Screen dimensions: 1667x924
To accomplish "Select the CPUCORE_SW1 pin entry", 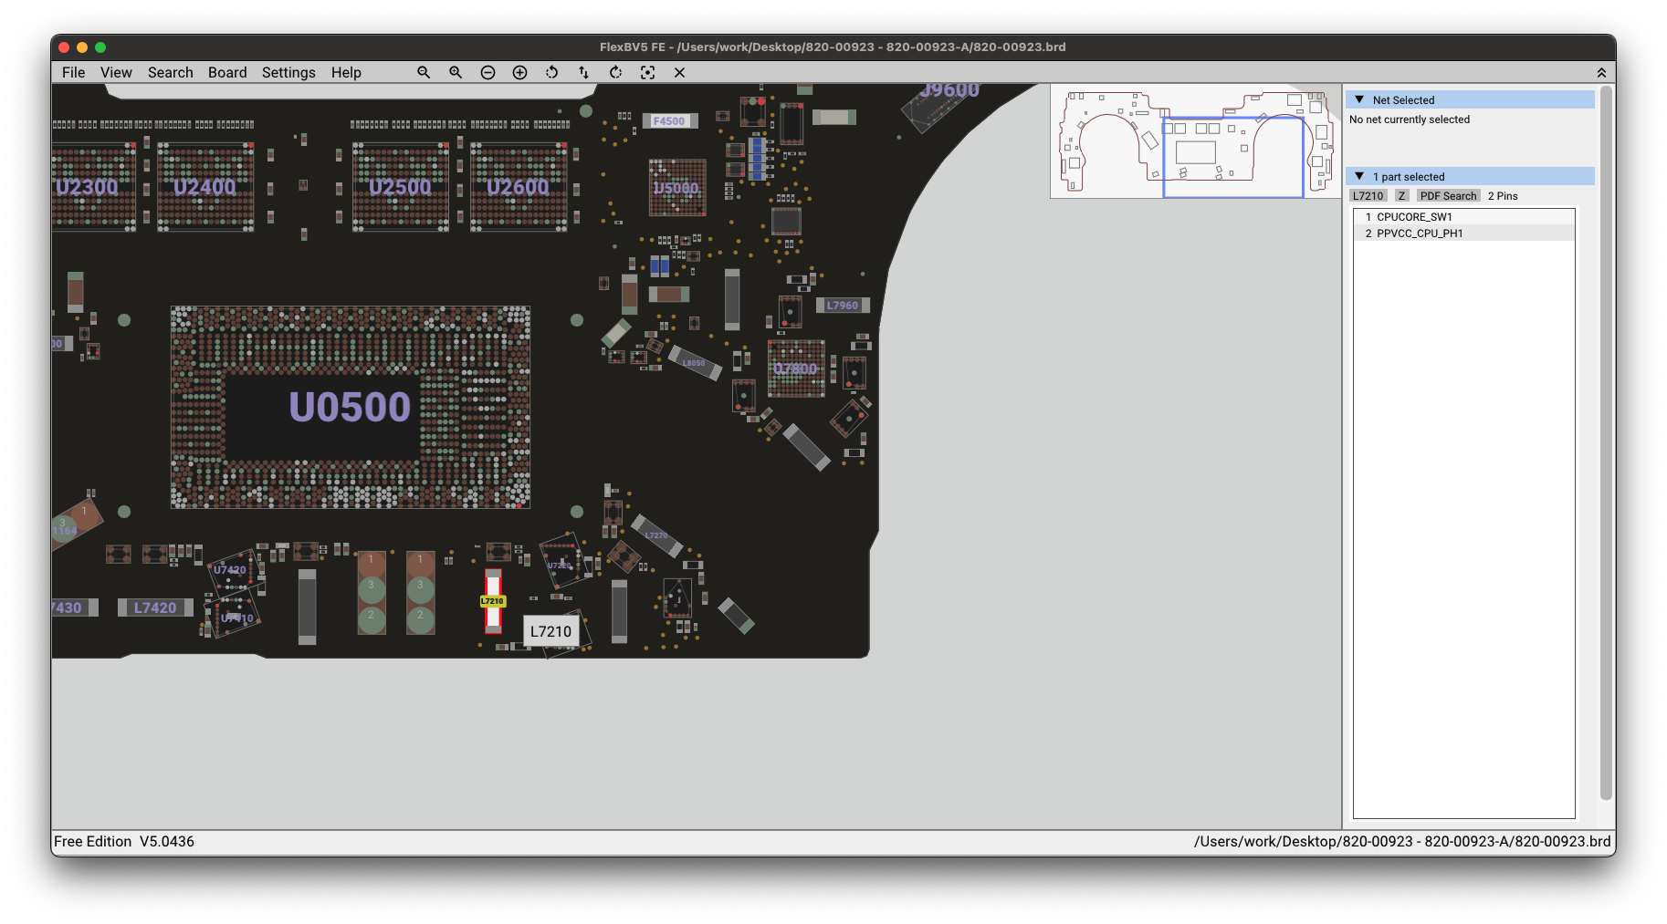I will (x=1413, y=217).
